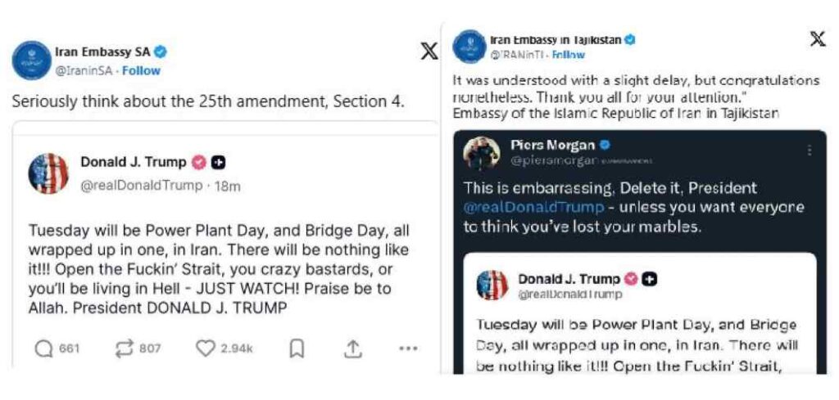
Task: Click the X logo on Iran Embassy SA post
Action: click(429, 52)
